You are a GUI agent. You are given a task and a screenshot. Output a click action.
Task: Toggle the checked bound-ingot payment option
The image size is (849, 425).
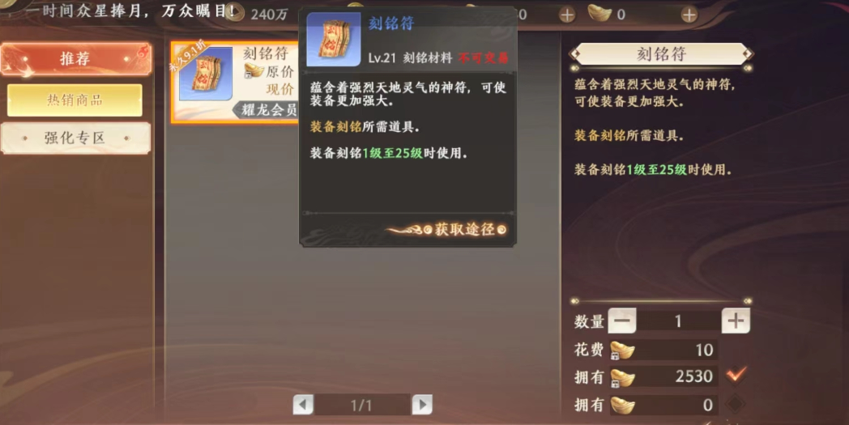[736, 375]
